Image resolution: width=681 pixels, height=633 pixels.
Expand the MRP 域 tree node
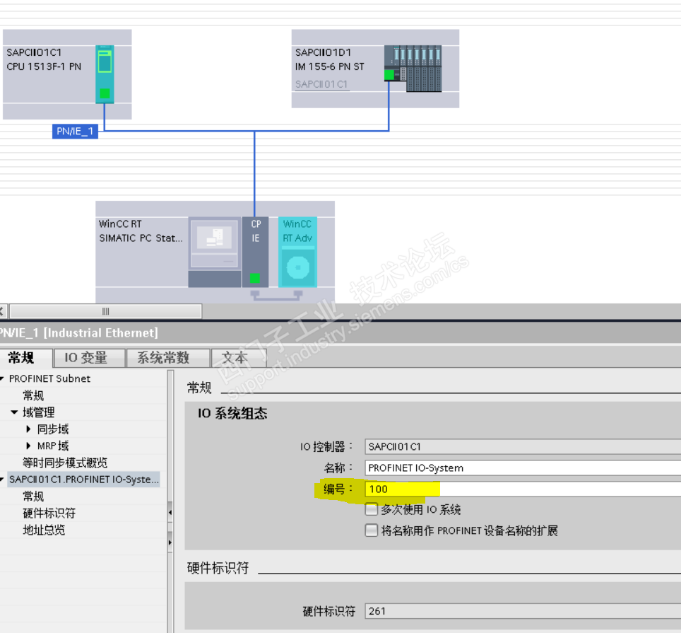tap(28, 446)
